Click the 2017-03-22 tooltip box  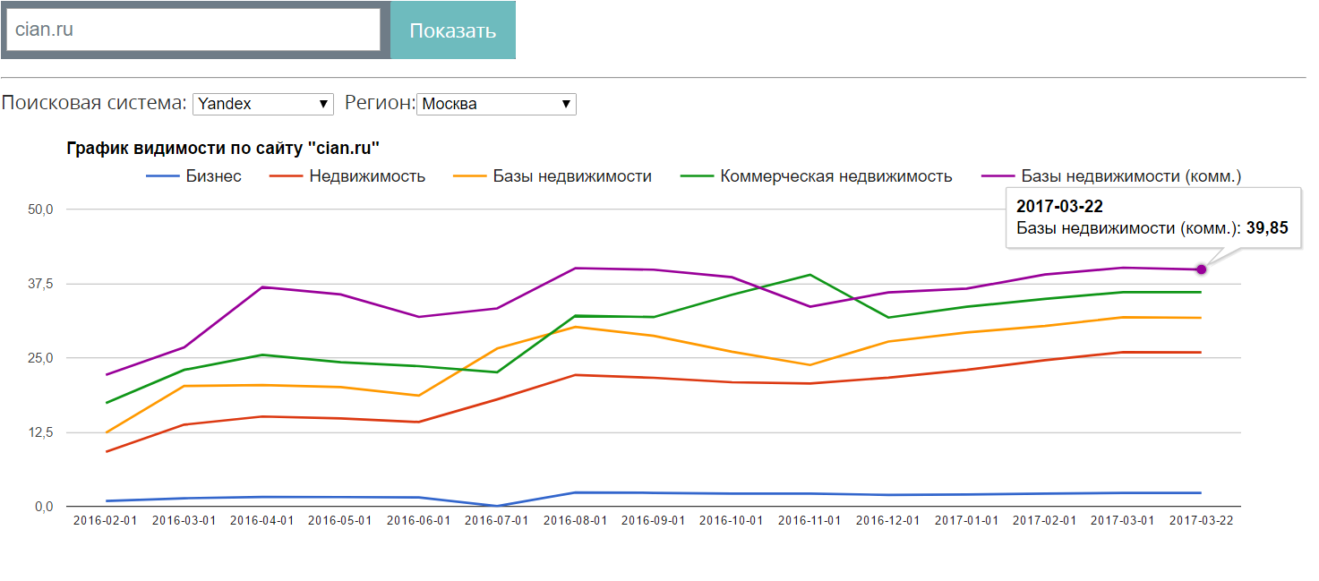click(x=1152, y=218)
